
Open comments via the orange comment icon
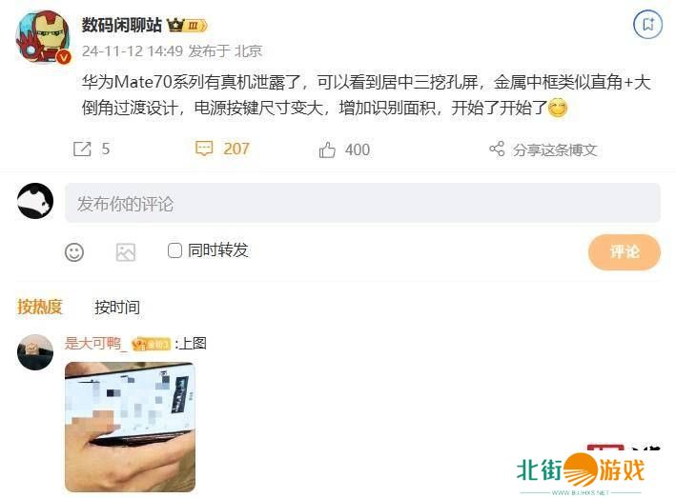tap(204, 149)
